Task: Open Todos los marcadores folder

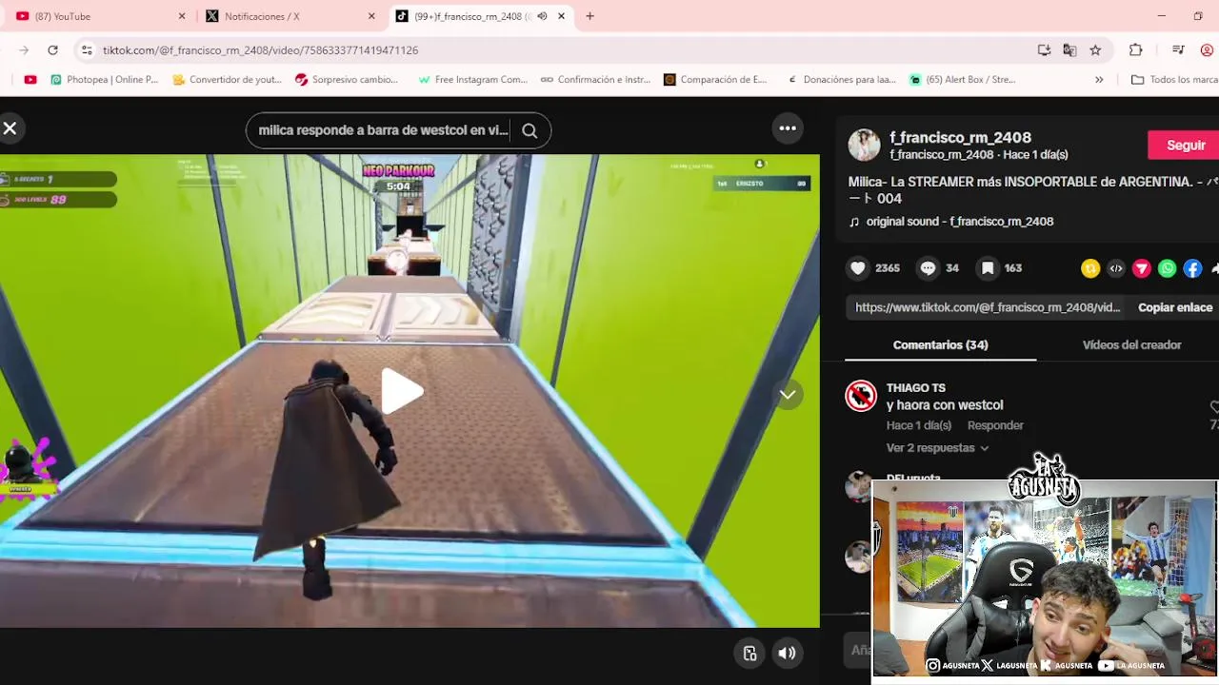Action: (1174, 80)
